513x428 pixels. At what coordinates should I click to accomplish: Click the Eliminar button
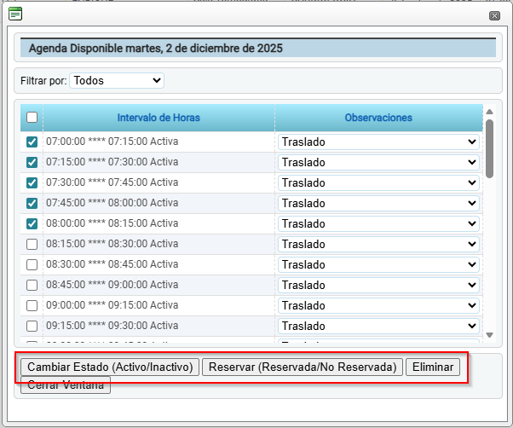(x=433, y=367)
